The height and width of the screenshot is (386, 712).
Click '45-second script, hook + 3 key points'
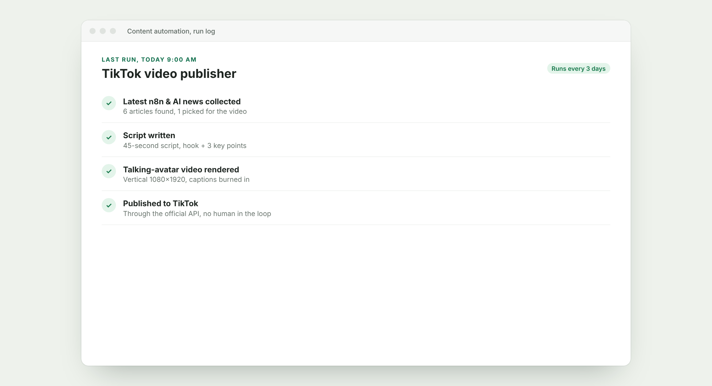tap(185, 146)
